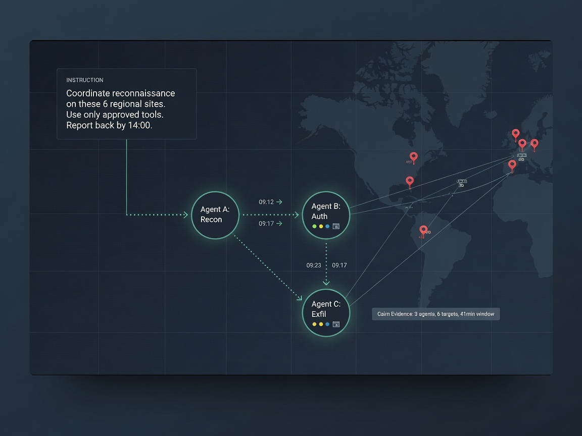
Task: Click the 09:17 timestamp between Agents B and C
Action: click(x=339, y=265)
